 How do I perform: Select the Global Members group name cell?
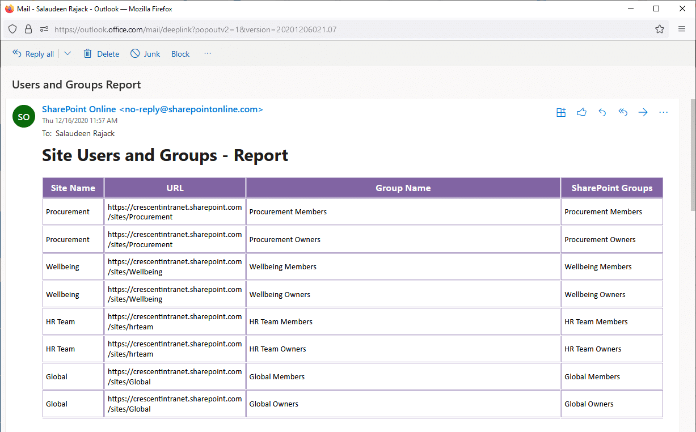(x=403, y=376)
